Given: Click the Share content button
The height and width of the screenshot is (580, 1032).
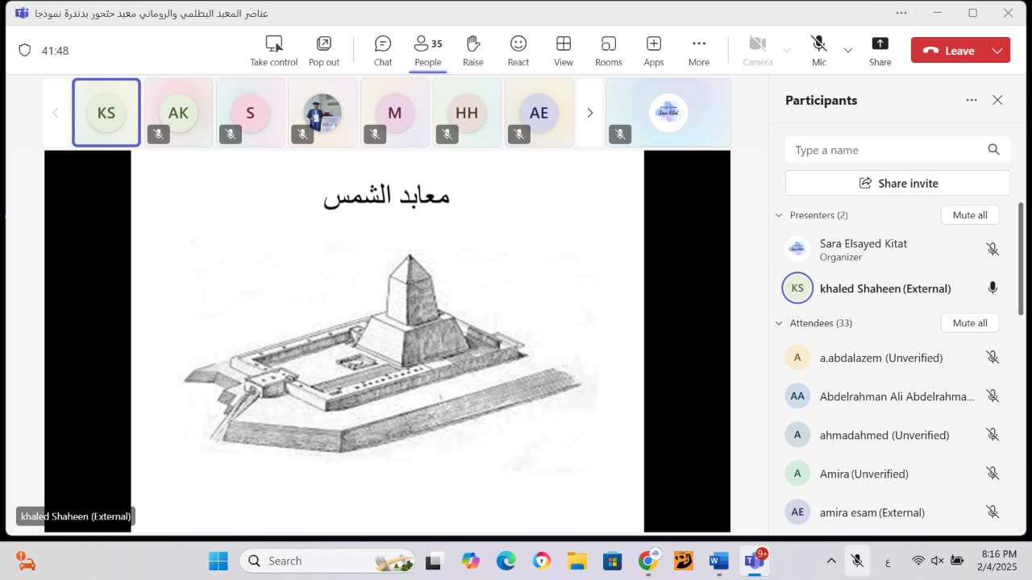Looking at the screenshot, I should (x=880, y=51).
